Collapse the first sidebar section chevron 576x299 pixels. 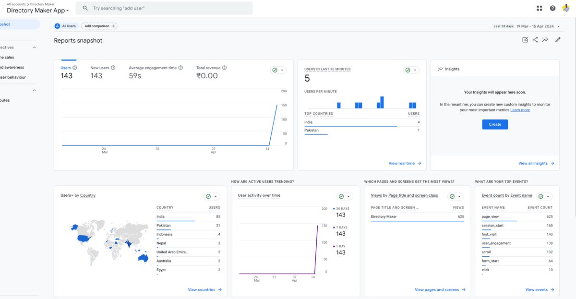tap(34, 48)
